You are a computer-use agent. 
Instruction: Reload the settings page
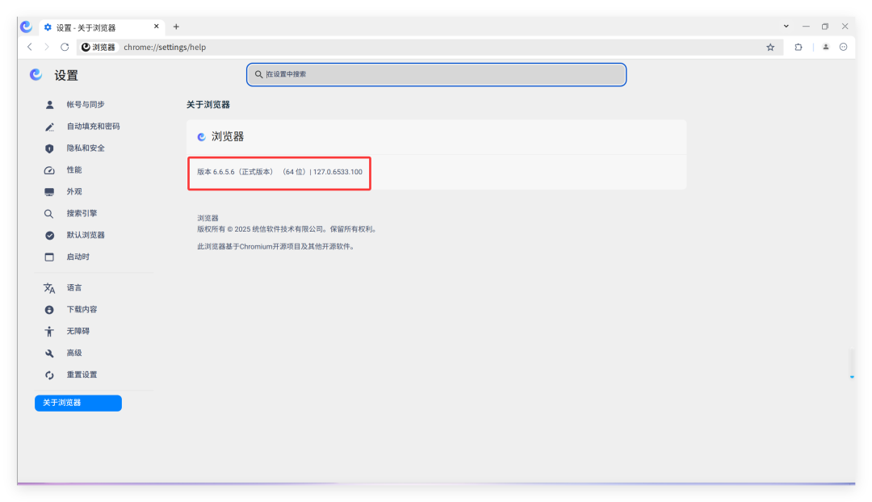[65, 48]
